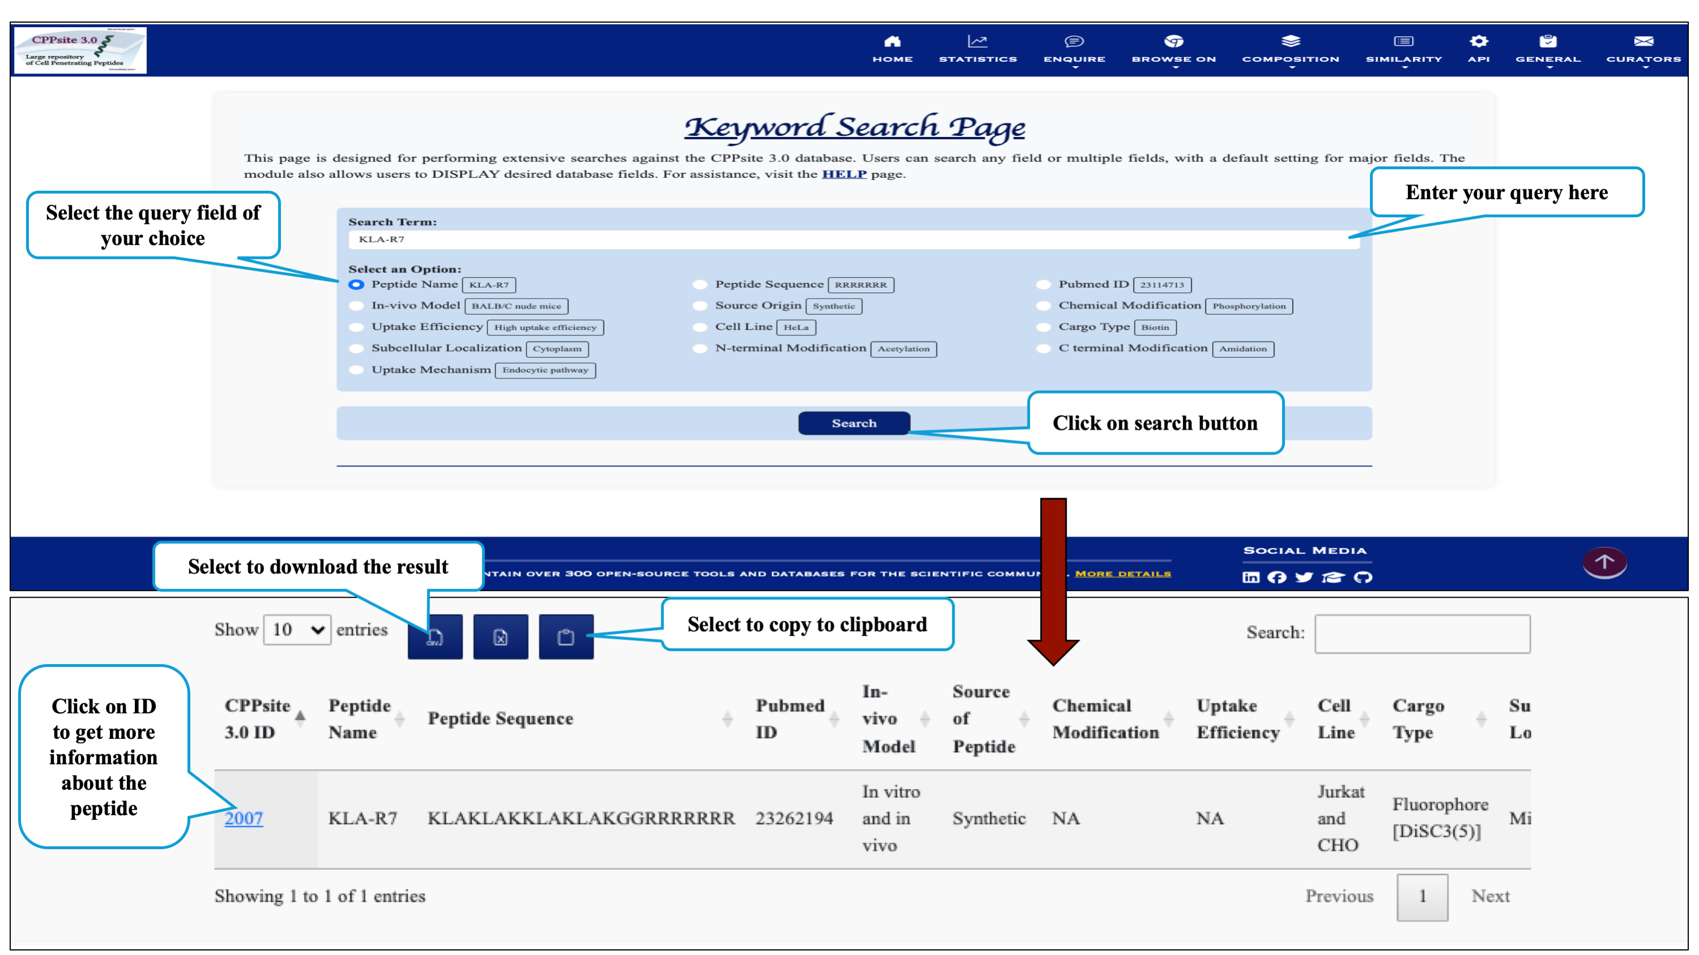Click the scroll-to-top arrow button

coord(1604,563)
